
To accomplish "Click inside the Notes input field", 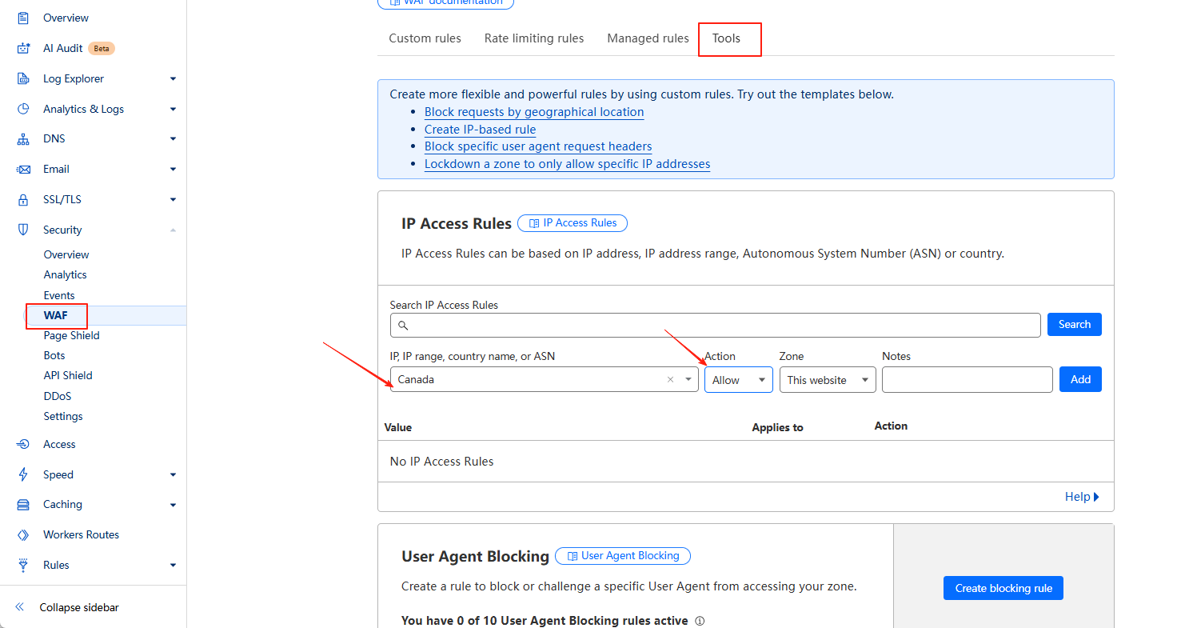I will pos(967,379).
